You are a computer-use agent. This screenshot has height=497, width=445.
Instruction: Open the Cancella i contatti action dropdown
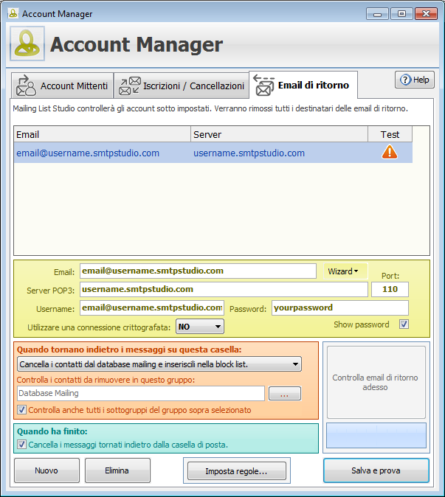pos(159,364)
